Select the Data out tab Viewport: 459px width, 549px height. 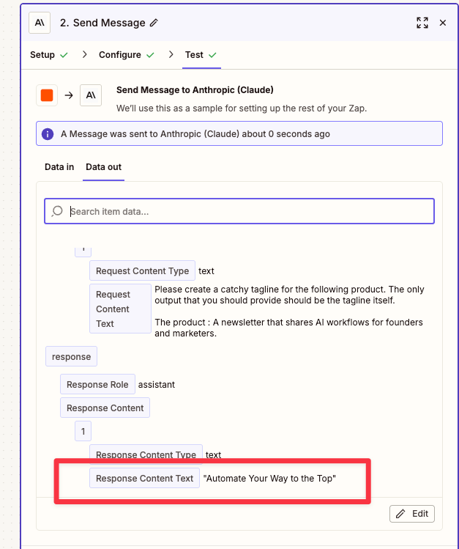[103, 167]
